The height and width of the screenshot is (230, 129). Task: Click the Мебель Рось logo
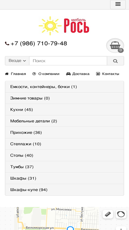click(x=64, y=26)
